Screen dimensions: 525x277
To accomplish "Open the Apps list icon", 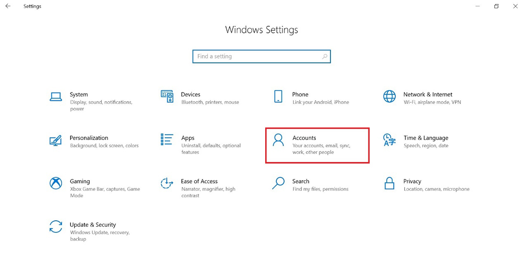I will click(167, 140).
